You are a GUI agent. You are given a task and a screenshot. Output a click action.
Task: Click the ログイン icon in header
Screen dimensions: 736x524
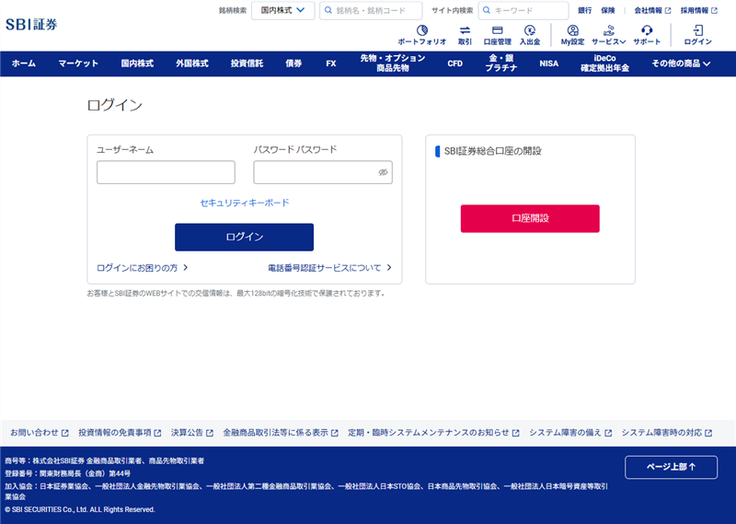point(697,31)
